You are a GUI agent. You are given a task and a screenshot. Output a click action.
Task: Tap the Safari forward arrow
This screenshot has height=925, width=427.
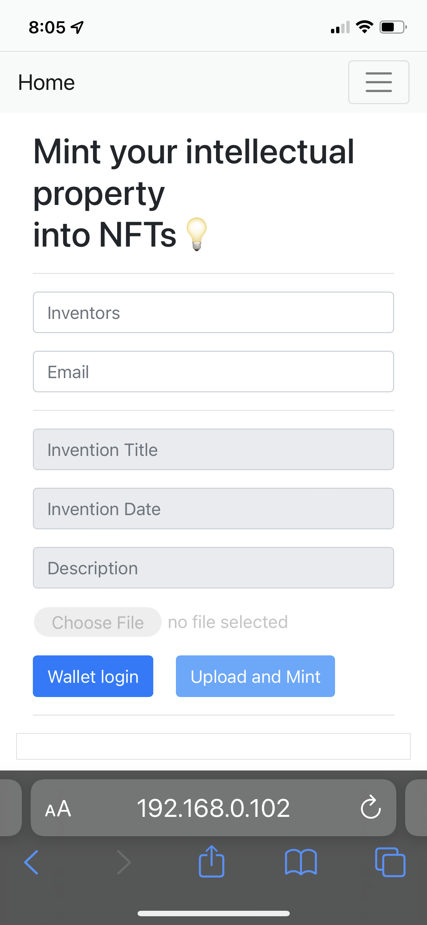tap(124, 862)
